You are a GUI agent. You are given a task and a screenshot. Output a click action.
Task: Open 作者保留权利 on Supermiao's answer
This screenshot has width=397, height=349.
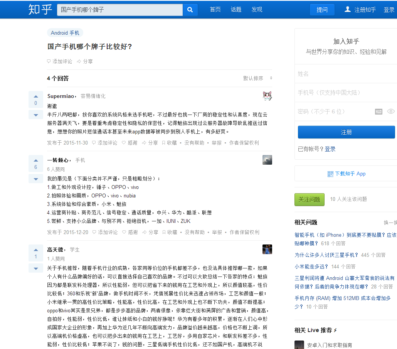tap(244, 143)
